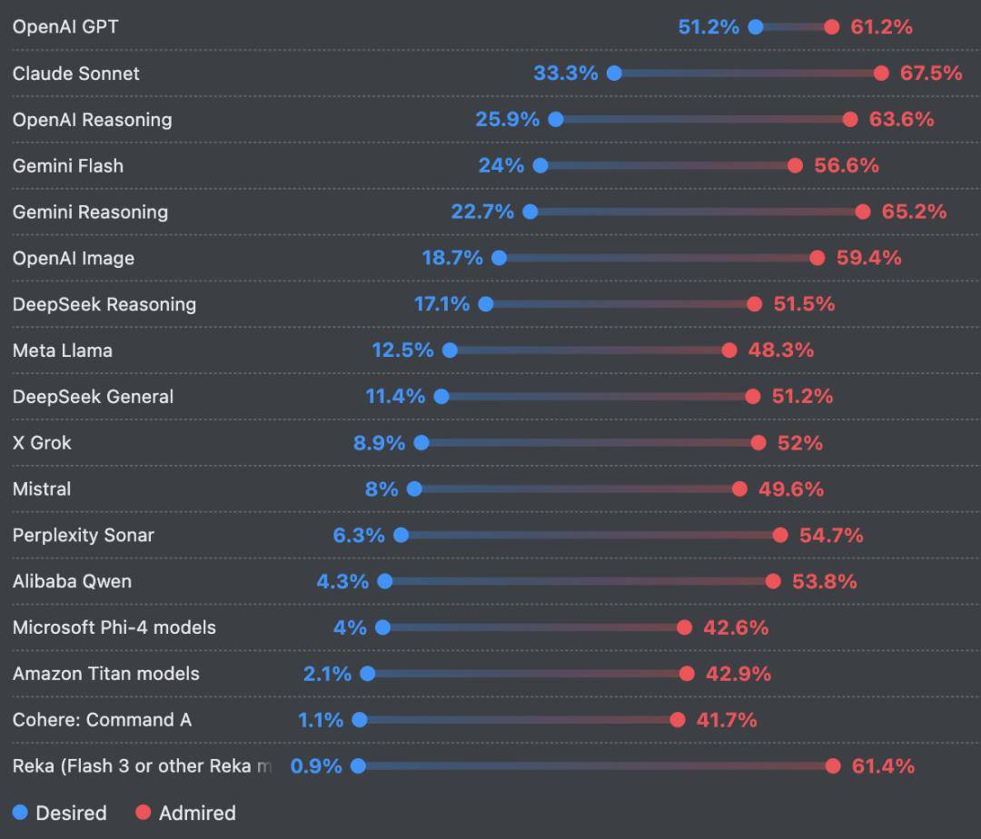Click the DeepSeek General range bar
The width and height of the screenshot is (981, 839).
pos(597,397)
